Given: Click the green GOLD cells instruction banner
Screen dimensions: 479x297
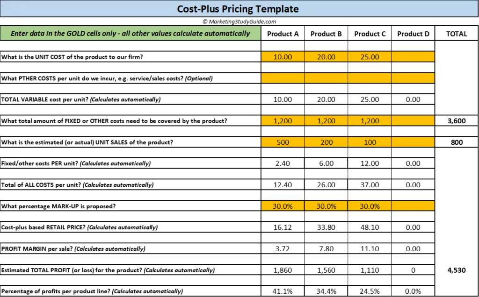Looking at the screenshot, I should click(x=131, y=33).
